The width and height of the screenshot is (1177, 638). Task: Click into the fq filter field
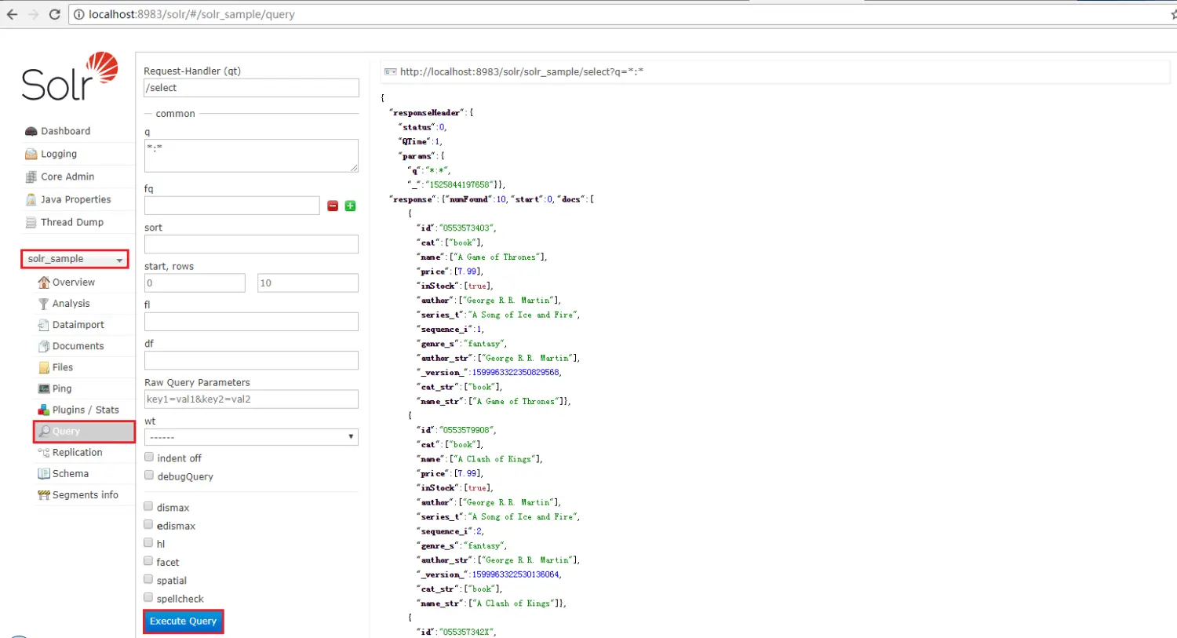(x=232, y=206)
